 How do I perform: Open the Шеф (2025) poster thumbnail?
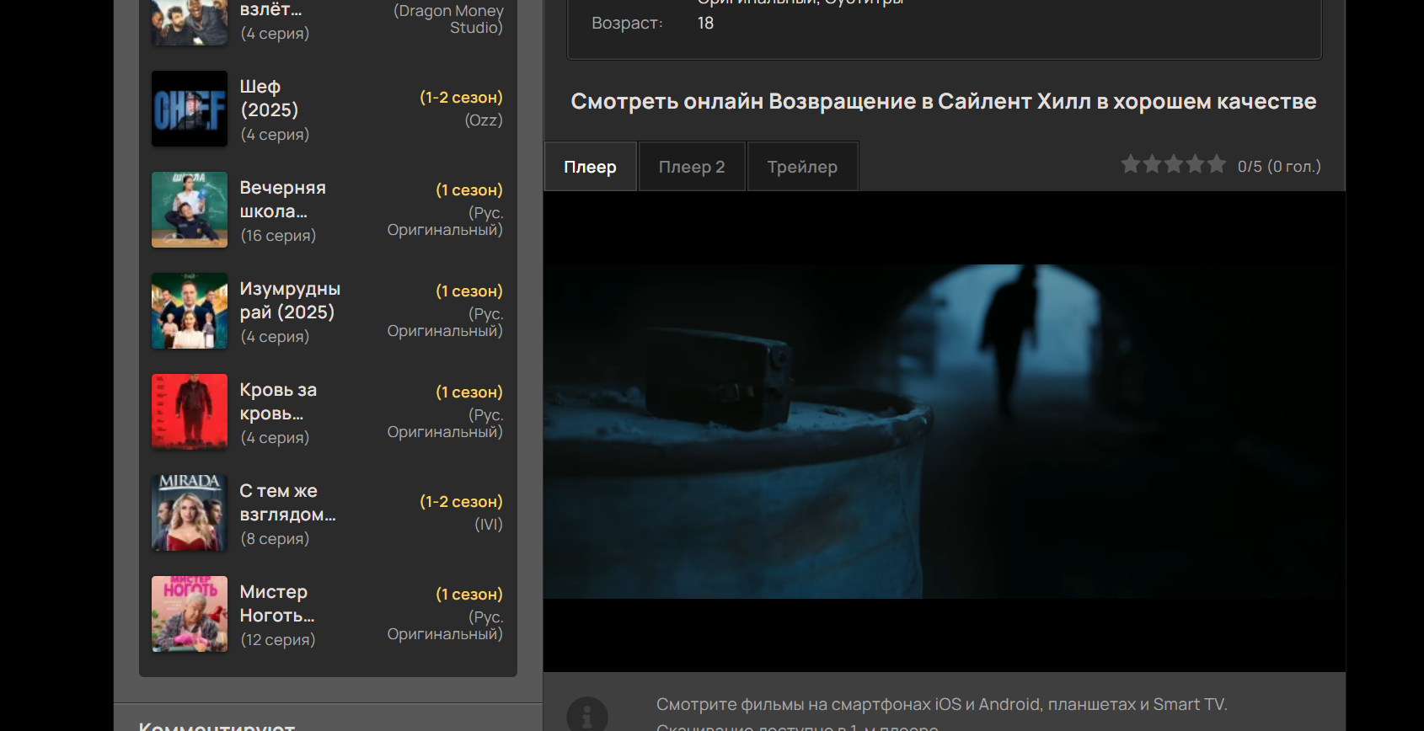(x=190, y=109)
